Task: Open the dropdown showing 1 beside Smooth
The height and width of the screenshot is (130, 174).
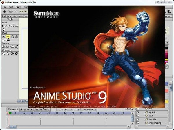Action: point(77,109)
